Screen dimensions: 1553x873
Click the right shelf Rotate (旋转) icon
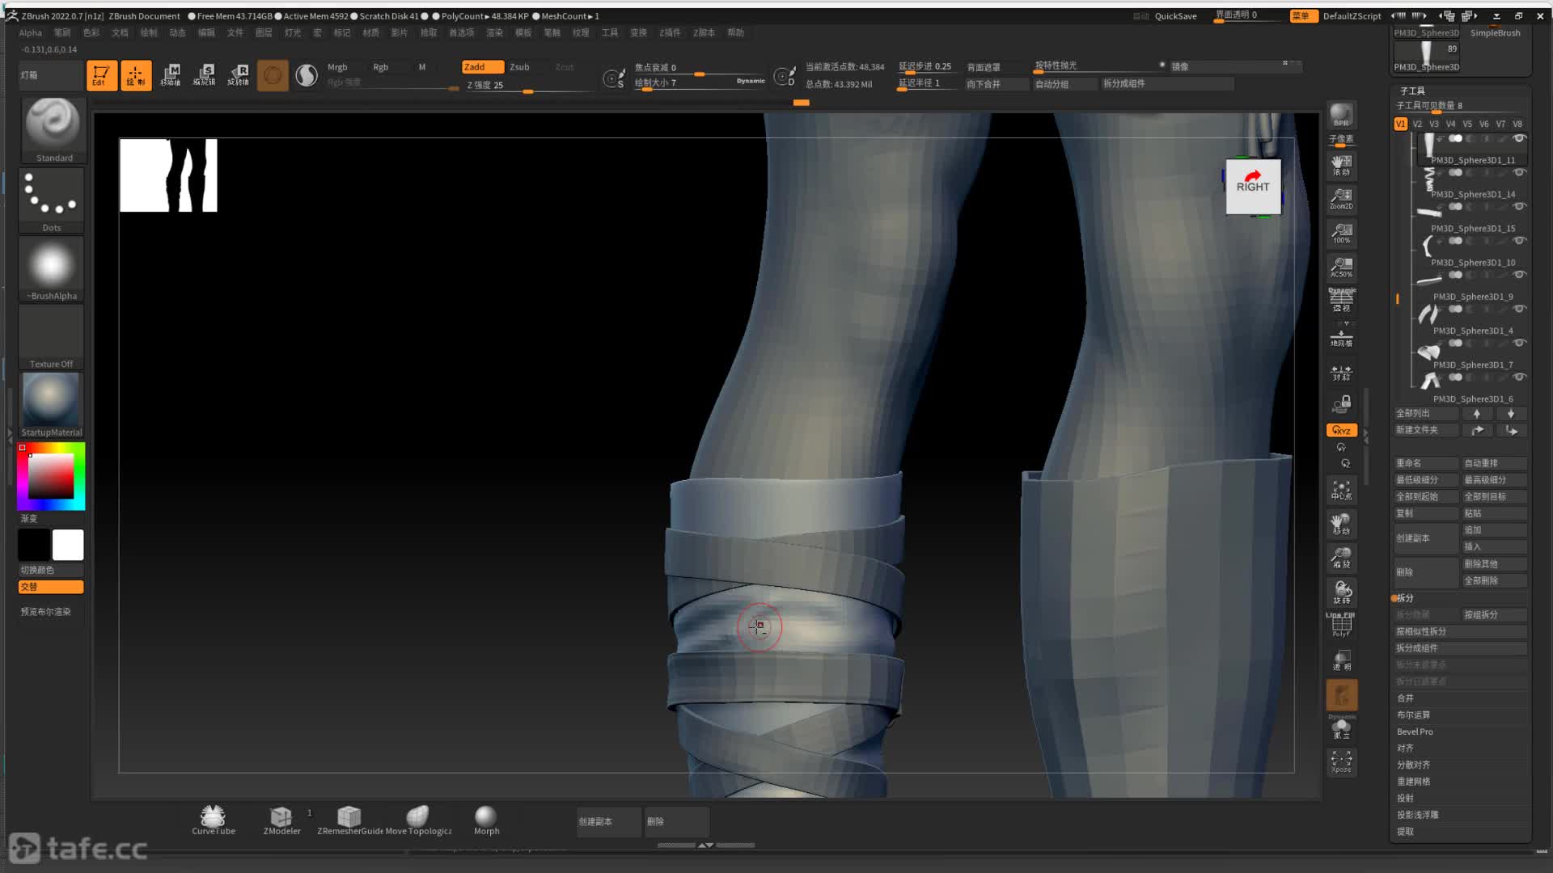[x=1341, y=592]
